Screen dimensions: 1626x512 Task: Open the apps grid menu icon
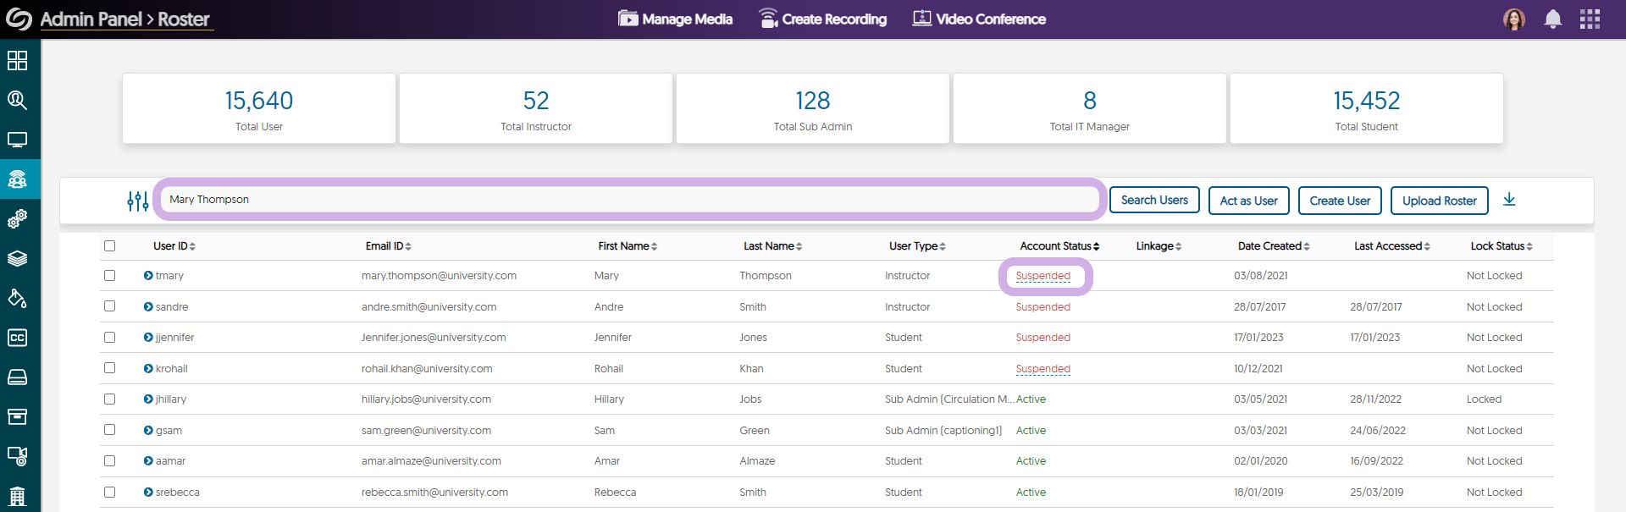(1590, 19)
